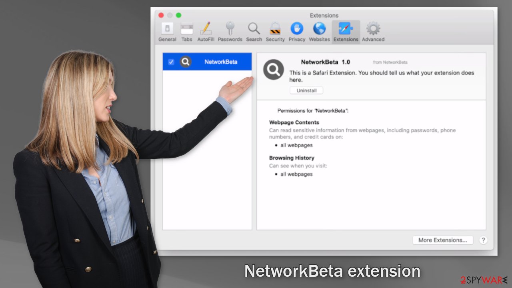The height and width of the screenshot is (288, 512).
Task: Open the Privacy preferences pane
Action: [x=297, y=32]
